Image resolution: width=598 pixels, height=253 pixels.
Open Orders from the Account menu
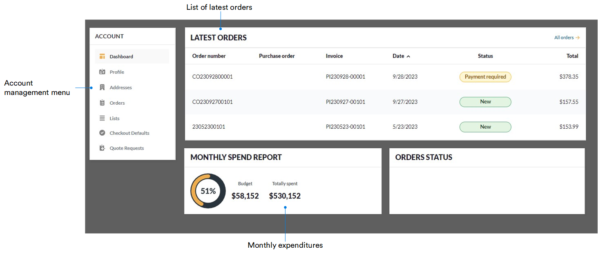coord(117,103)
